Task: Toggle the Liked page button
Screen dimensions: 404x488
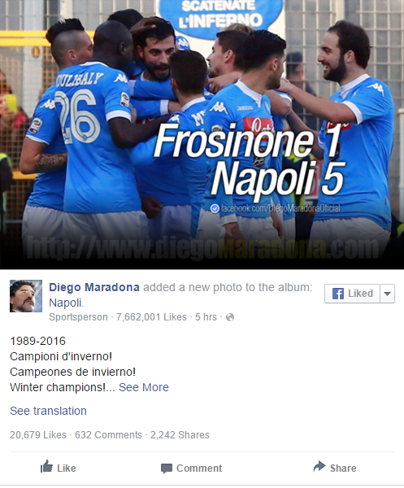Action: click(352, 294)
